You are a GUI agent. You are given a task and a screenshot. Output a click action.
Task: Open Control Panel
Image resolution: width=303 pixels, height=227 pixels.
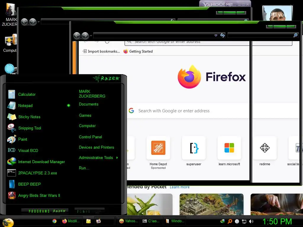(x=91, y=137)
